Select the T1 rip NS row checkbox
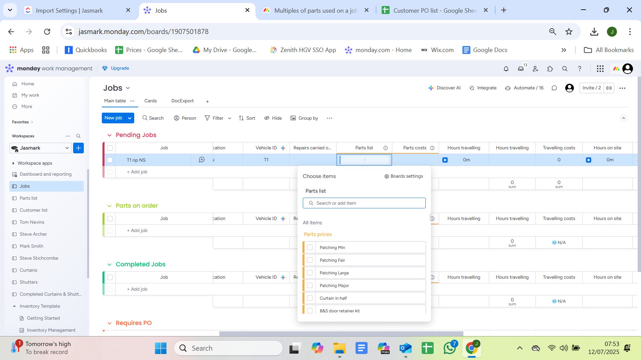This screenshot has width=641, height=360. (x=110, y=160)
